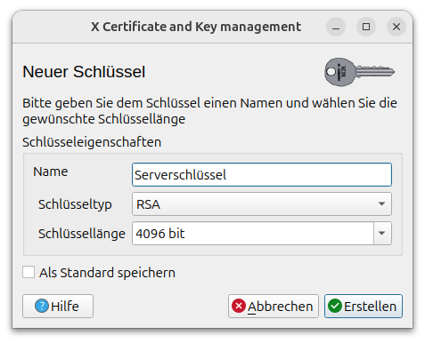Click the '4096 bit' key length text field

[253, 234]
